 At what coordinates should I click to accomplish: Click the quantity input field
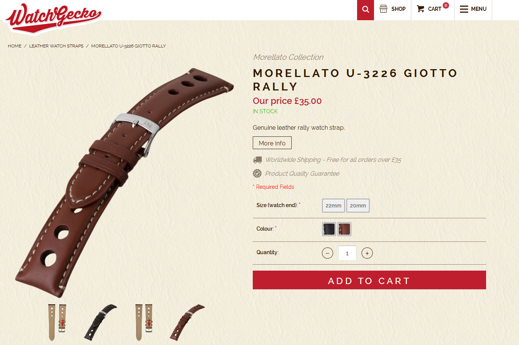pyautogui.click(x=347, y=253)
